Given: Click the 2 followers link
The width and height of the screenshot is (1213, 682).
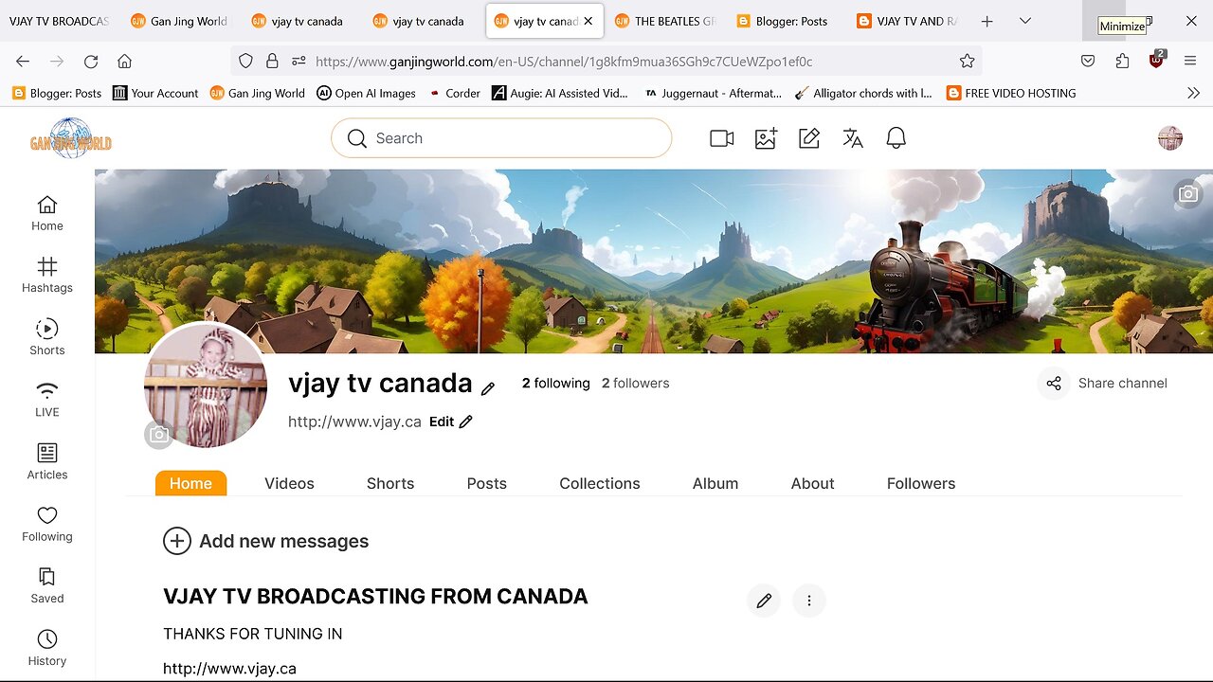Looking at the screenshot, I should 636,384.
